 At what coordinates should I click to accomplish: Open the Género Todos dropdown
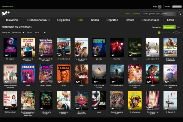click(40, 32)
